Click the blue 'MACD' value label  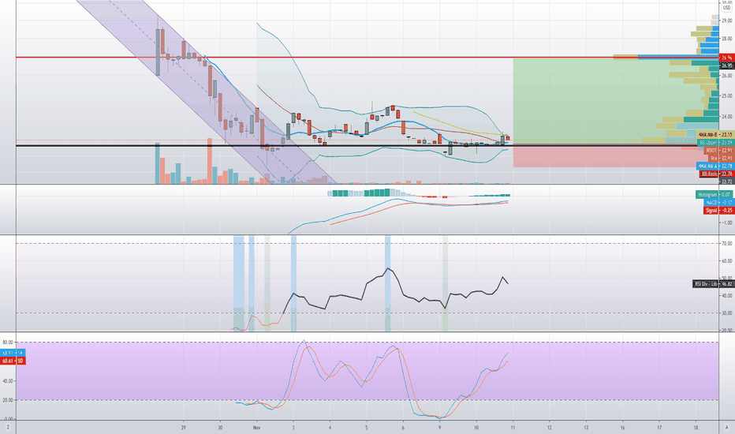[x=718, y=202]
